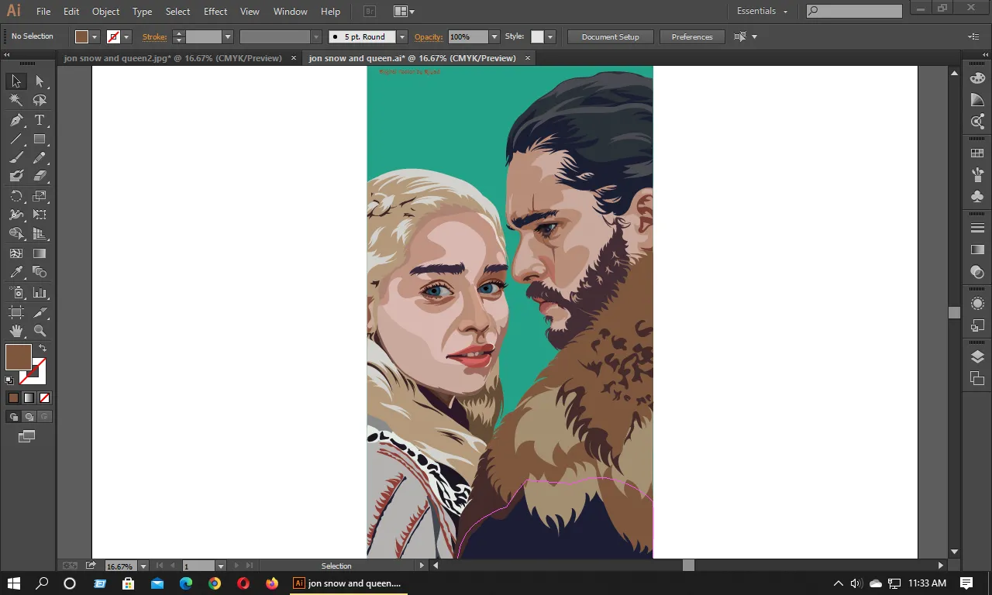The width and height of the screenshot is (992, 595).
Task: Open the Color Guide panel
Action: point(977,100)
